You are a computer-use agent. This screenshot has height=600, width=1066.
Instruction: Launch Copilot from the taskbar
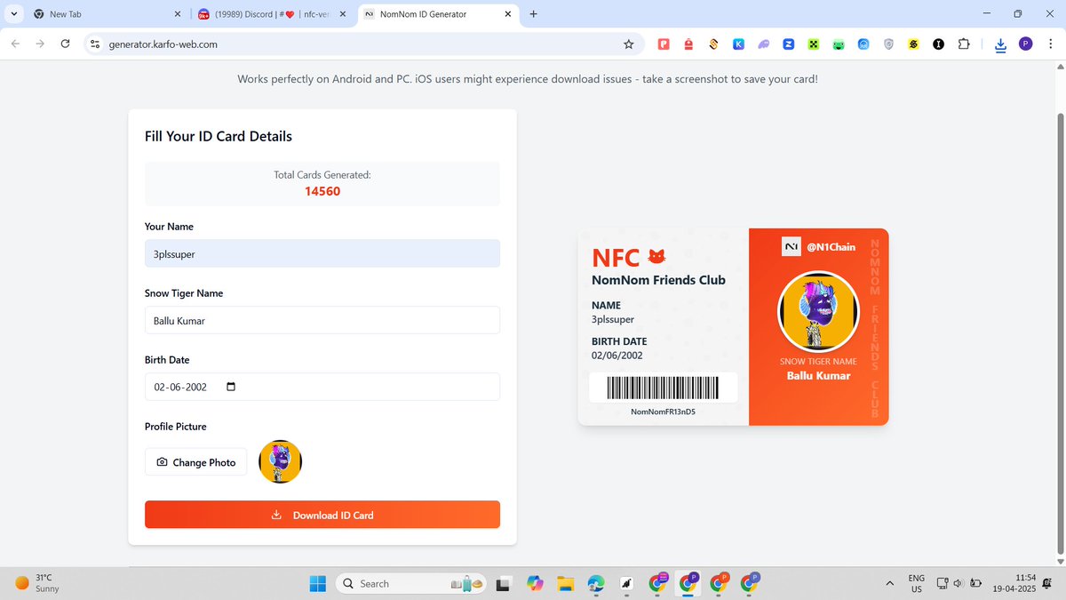click(x=535, y=583)
